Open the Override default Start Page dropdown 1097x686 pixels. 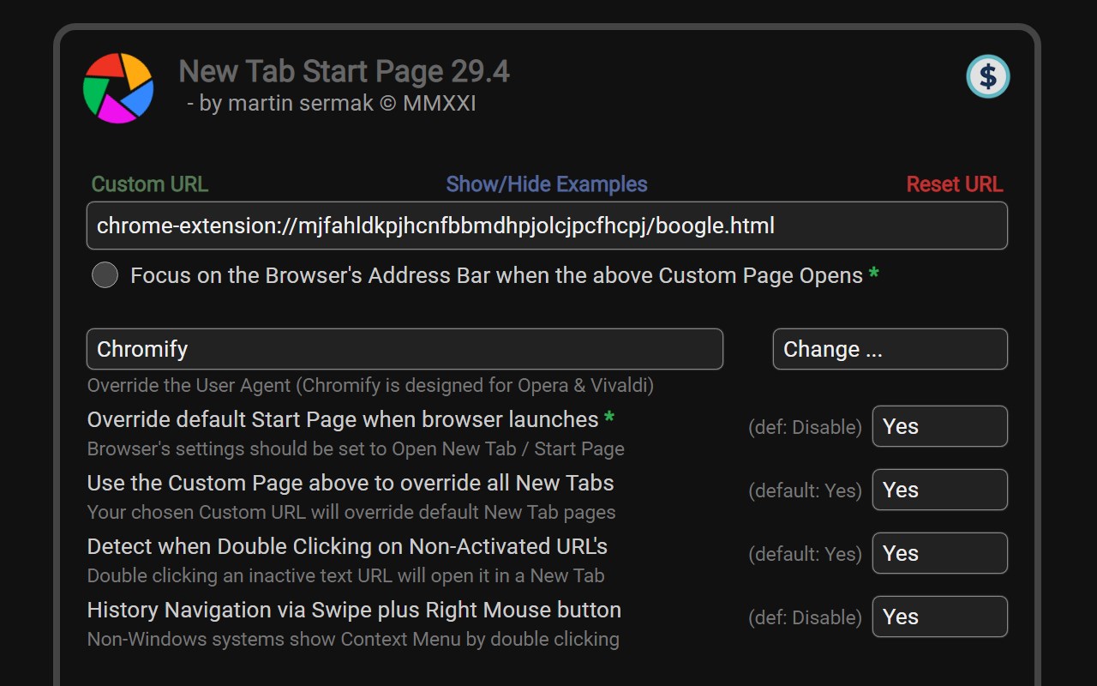(939, 426)
